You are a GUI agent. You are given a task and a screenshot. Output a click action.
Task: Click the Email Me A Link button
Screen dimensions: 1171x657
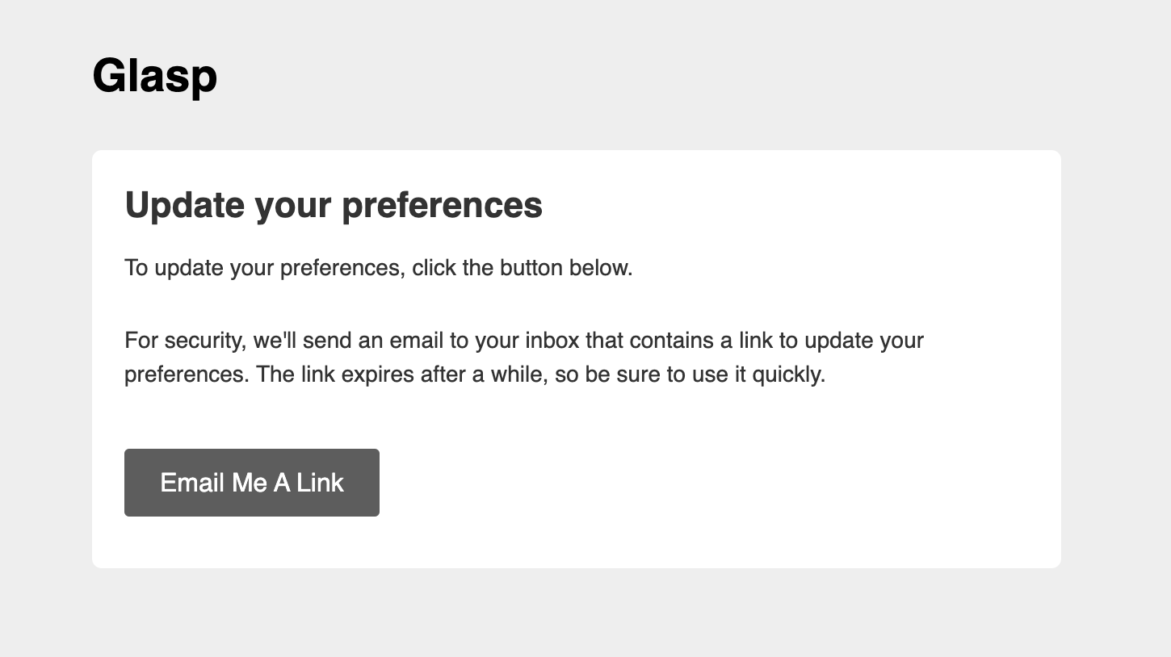pos(251,483)
